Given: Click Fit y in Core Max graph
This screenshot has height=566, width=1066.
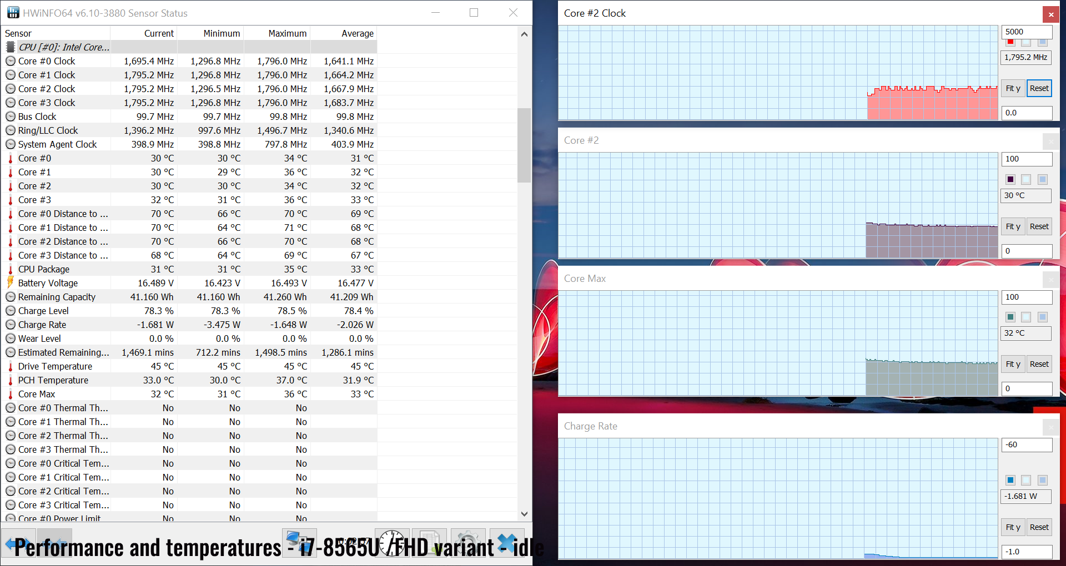Looking at the screenshot, I should coord(1013,364).
